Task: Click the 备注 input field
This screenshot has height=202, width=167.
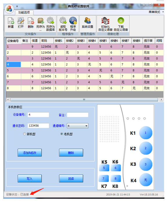Action: (x=77, y=115)
